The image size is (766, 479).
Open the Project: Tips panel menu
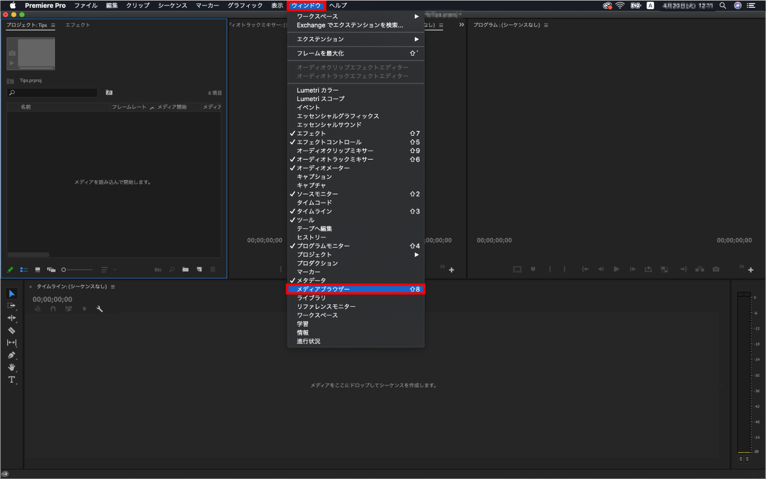coord(53,26)
